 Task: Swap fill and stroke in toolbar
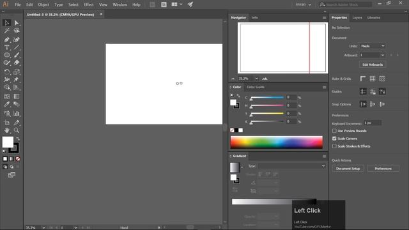point(18,139)
